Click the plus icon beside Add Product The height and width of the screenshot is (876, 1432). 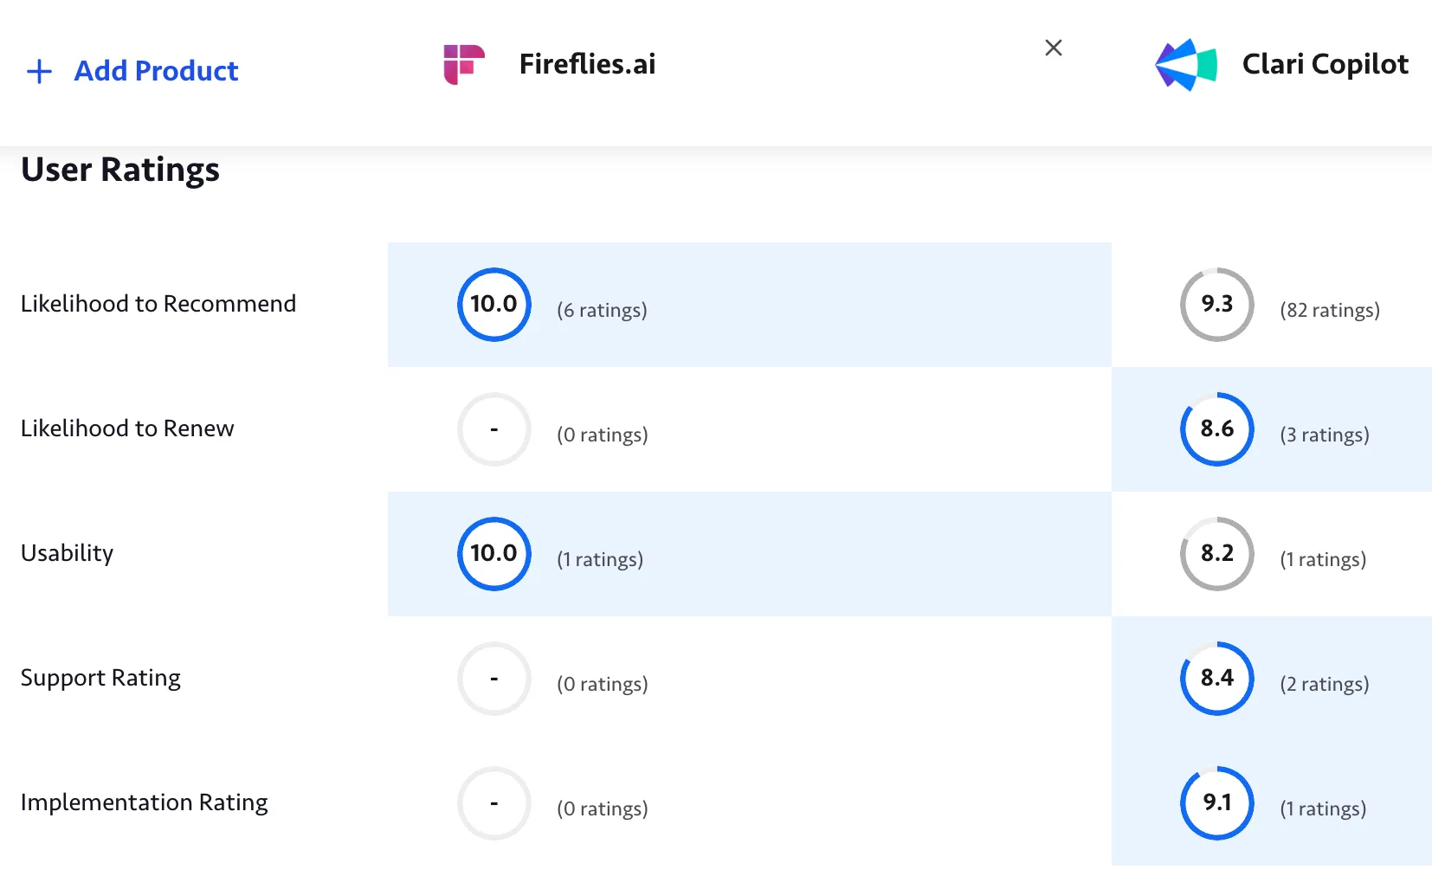tap(40, 71)
